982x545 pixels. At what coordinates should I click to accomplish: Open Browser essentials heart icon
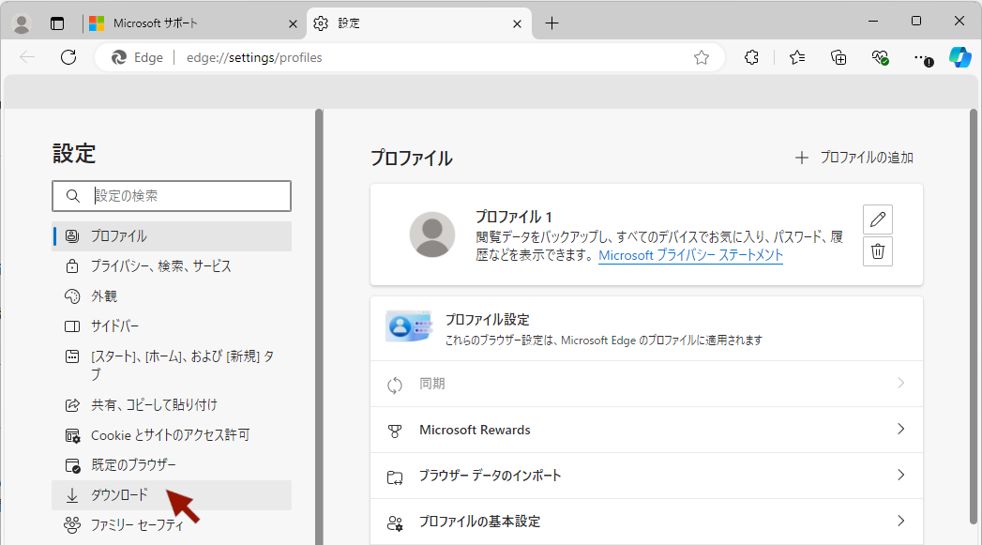point(880,57)
